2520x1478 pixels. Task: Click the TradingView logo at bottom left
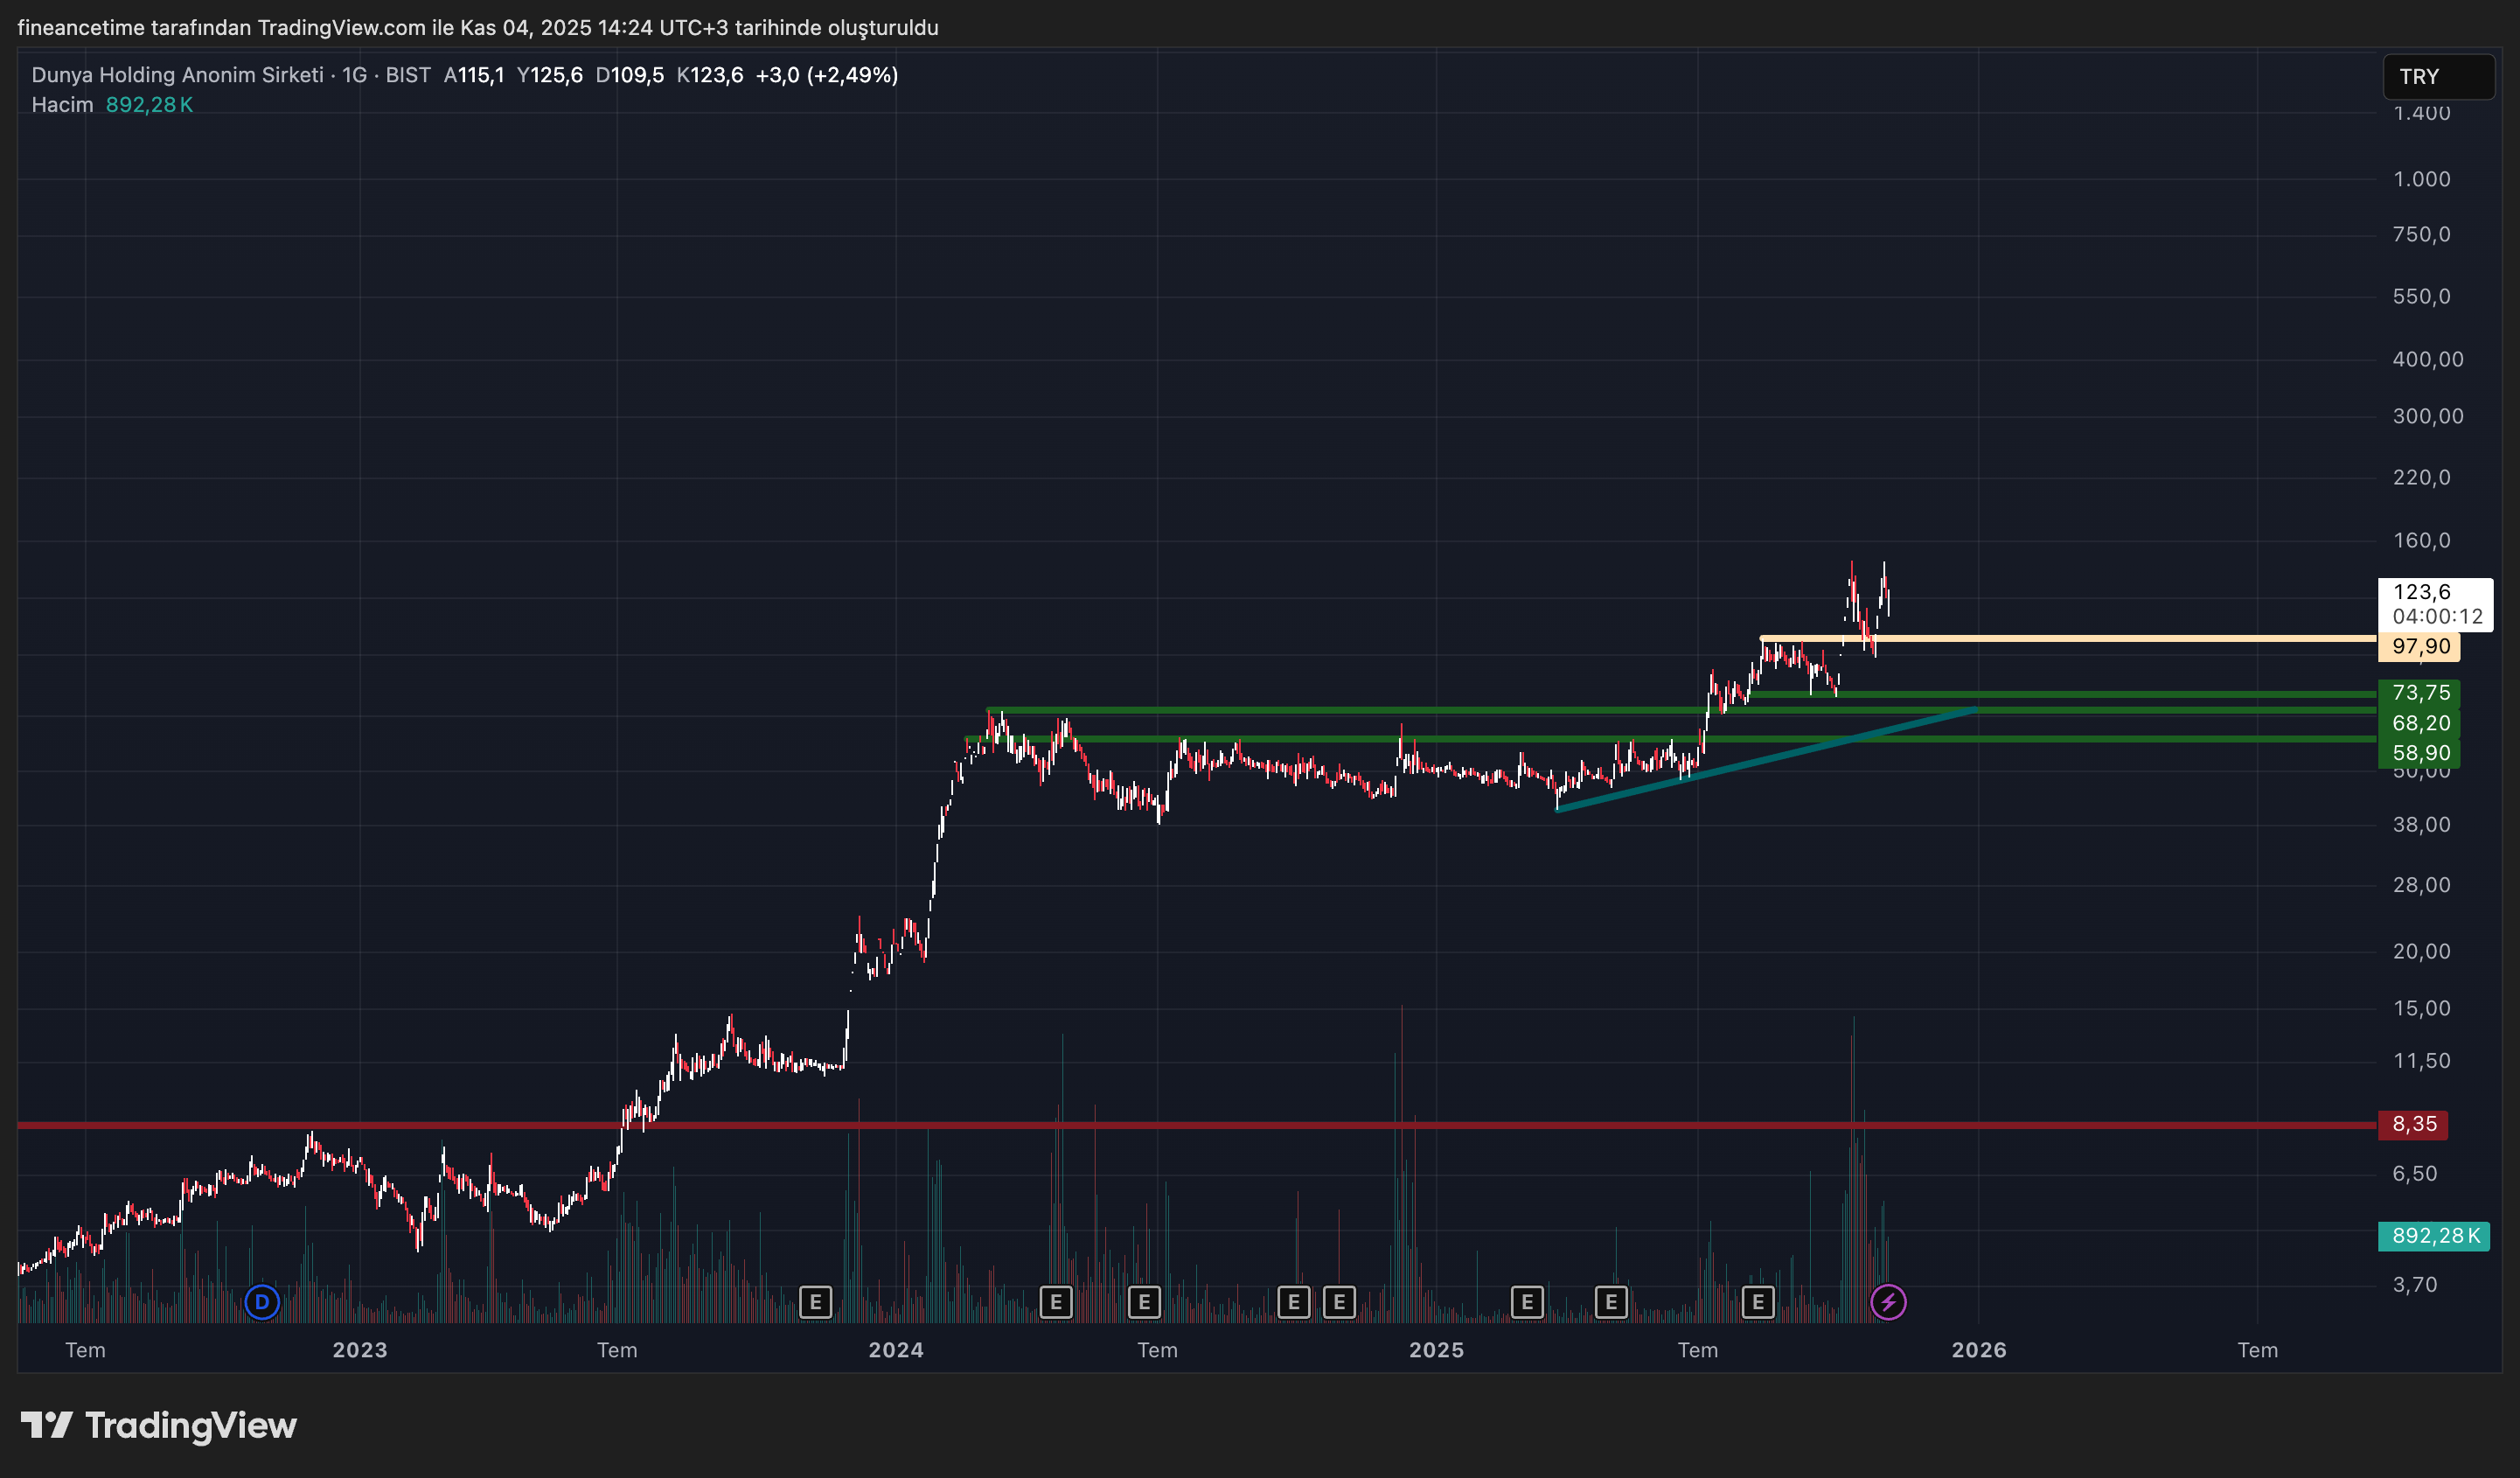[x=159, y=1425]
